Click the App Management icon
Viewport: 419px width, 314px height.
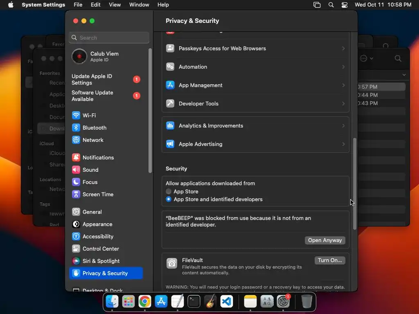170,85
